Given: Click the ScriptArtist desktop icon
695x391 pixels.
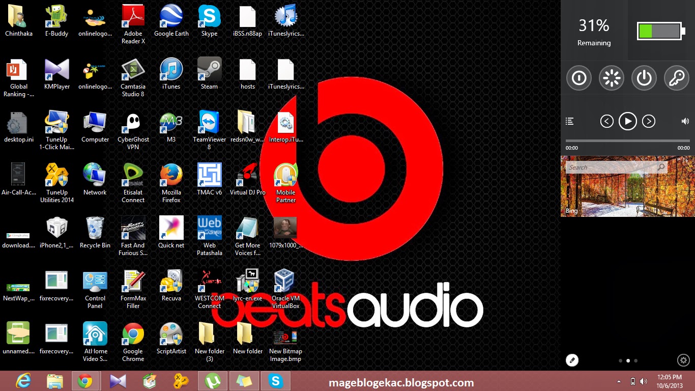Looking at the screenshot, I should point(171,338).
